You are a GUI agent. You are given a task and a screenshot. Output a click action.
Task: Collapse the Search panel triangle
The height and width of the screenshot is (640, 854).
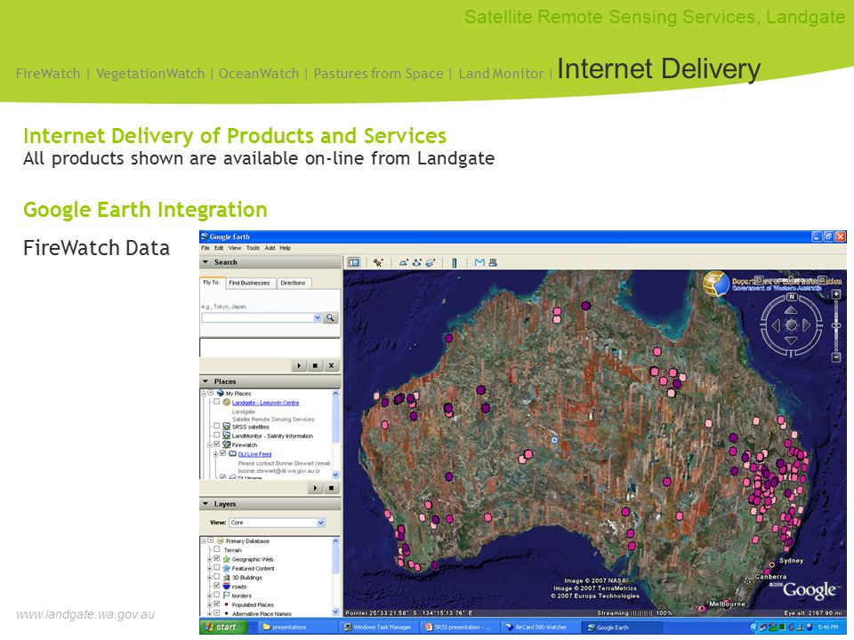click(x=205, y=262)
